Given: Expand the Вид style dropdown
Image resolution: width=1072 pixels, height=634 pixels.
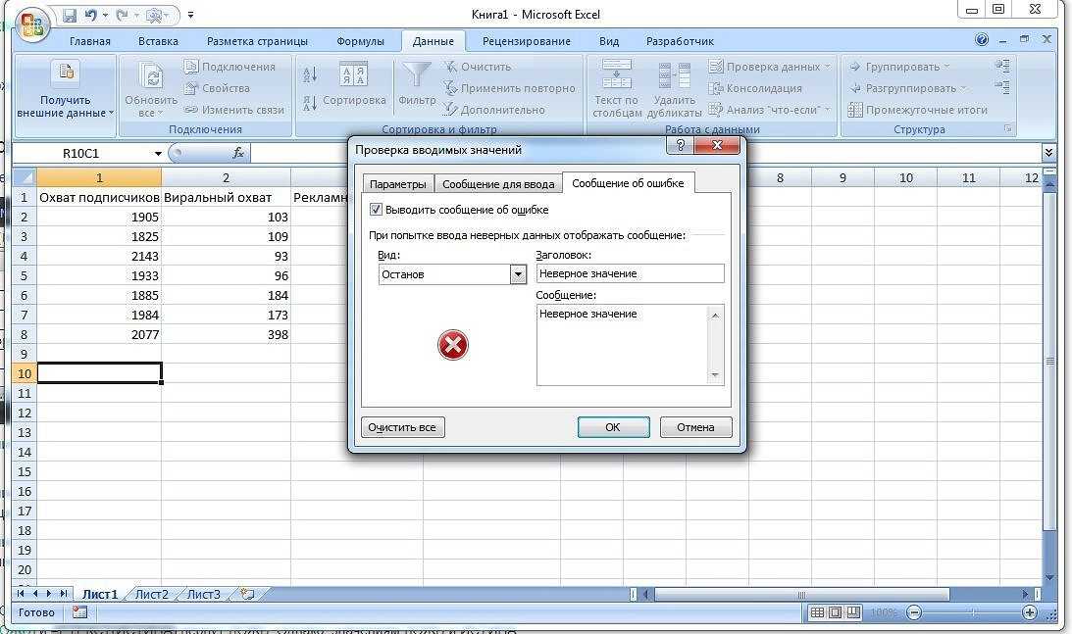Looking at the screenshot, I should [x=518, y=274].
